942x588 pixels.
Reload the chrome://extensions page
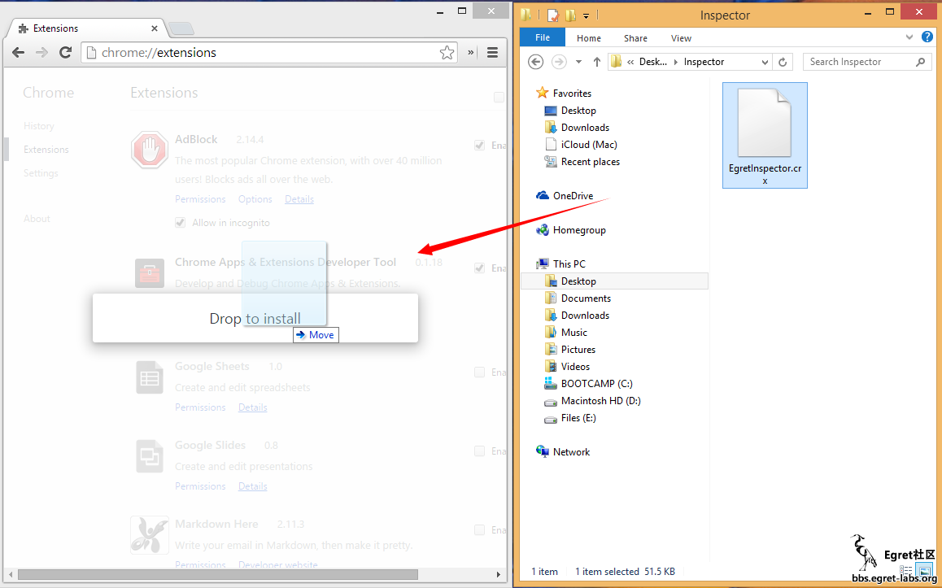tap(65, 52)
